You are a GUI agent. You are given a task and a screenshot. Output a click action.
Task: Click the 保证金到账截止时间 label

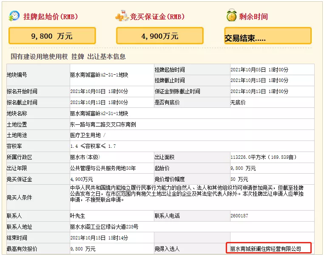tap(177, 91)
